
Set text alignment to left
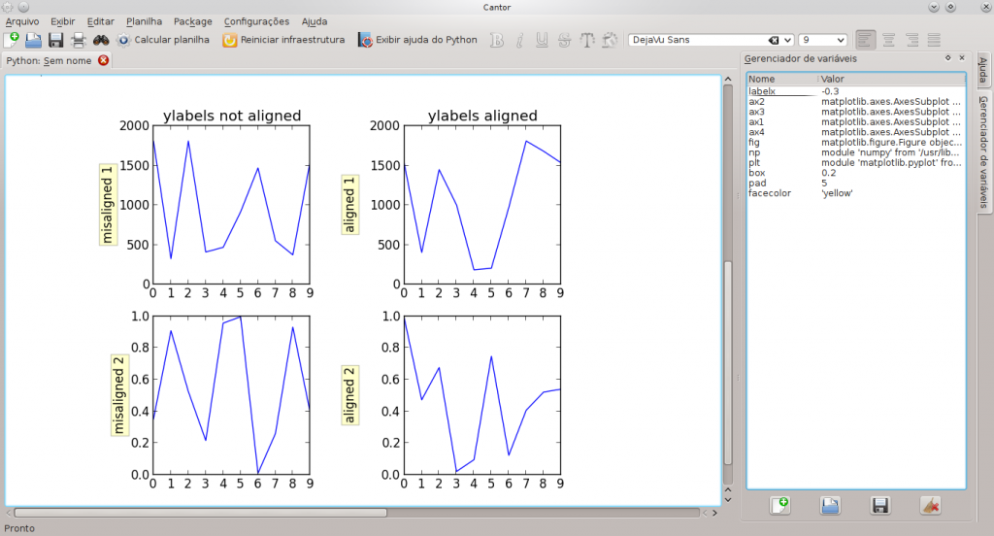pos(865,40)
